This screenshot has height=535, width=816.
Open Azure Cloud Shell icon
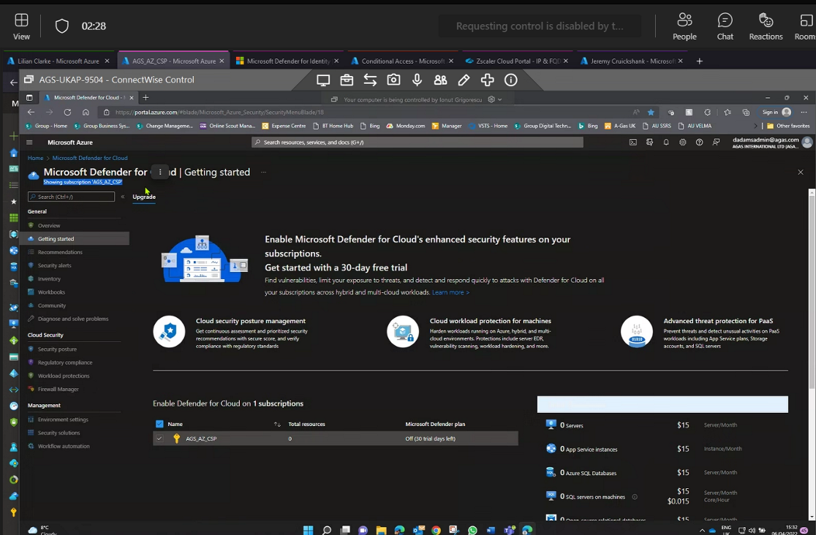(x=632, y=143)
